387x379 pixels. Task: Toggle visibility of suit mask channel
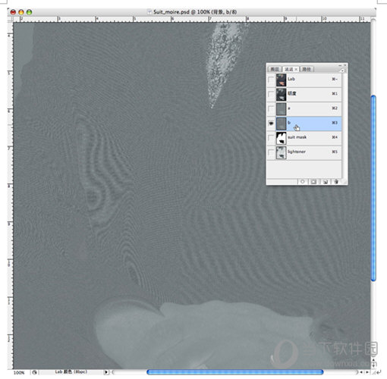tap(271, 138)
